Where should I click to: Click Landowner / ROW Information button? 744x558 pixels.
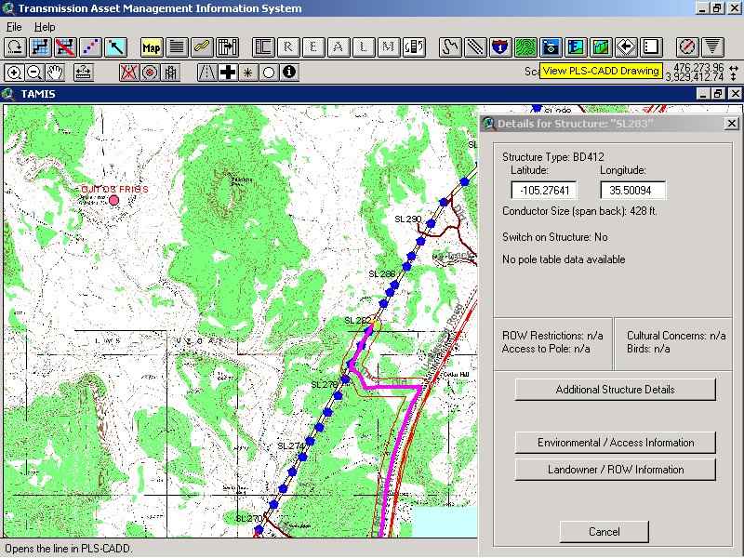615,470
